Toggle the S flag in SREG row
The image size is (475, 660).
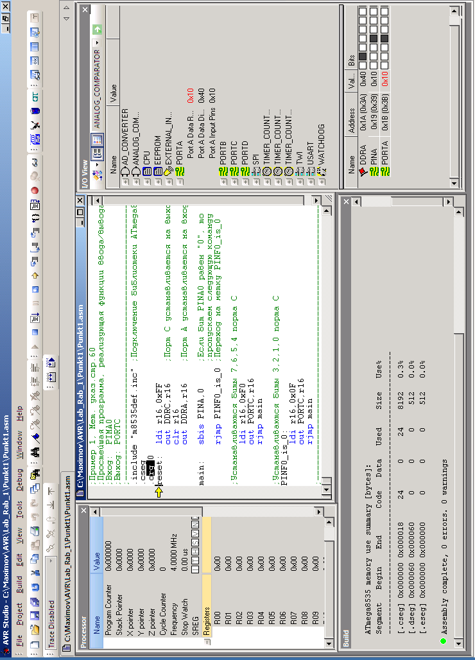(x=195, y=541)
